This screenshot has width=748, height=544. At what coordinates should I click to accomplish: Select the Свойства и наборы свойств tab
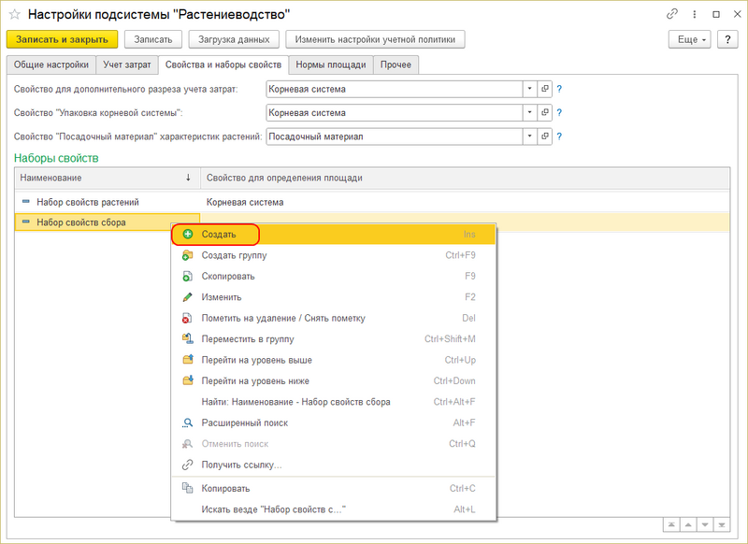coord(223,64)
